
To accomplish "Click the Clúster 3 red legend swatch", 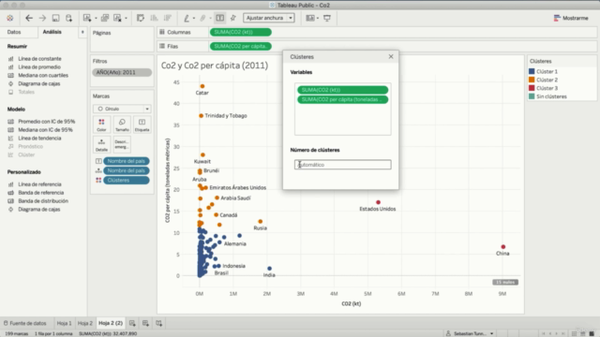I will pyautogui.click(x=532, y=88).
